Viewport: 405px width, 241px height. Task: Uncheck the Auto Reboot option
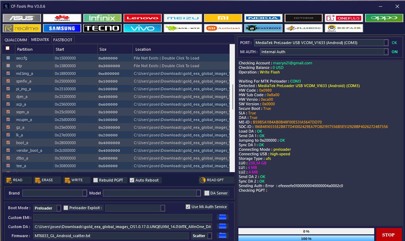(x=132, y=180)
